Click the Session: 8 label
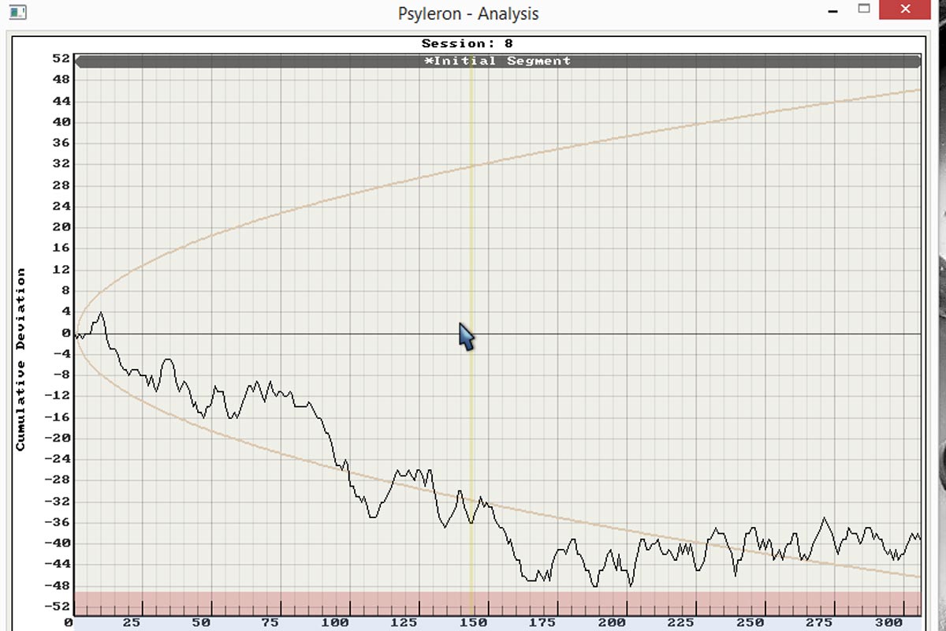 point(467,43)
